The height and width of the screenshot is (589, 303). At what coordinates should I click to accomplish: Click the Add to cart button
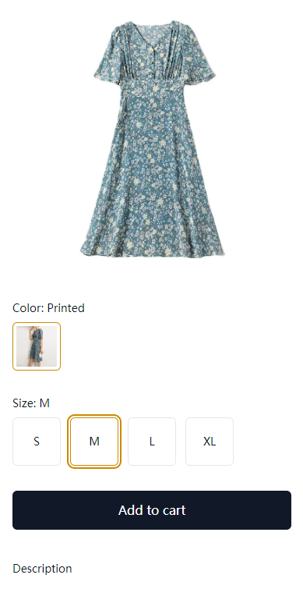(x=152, y=509)
